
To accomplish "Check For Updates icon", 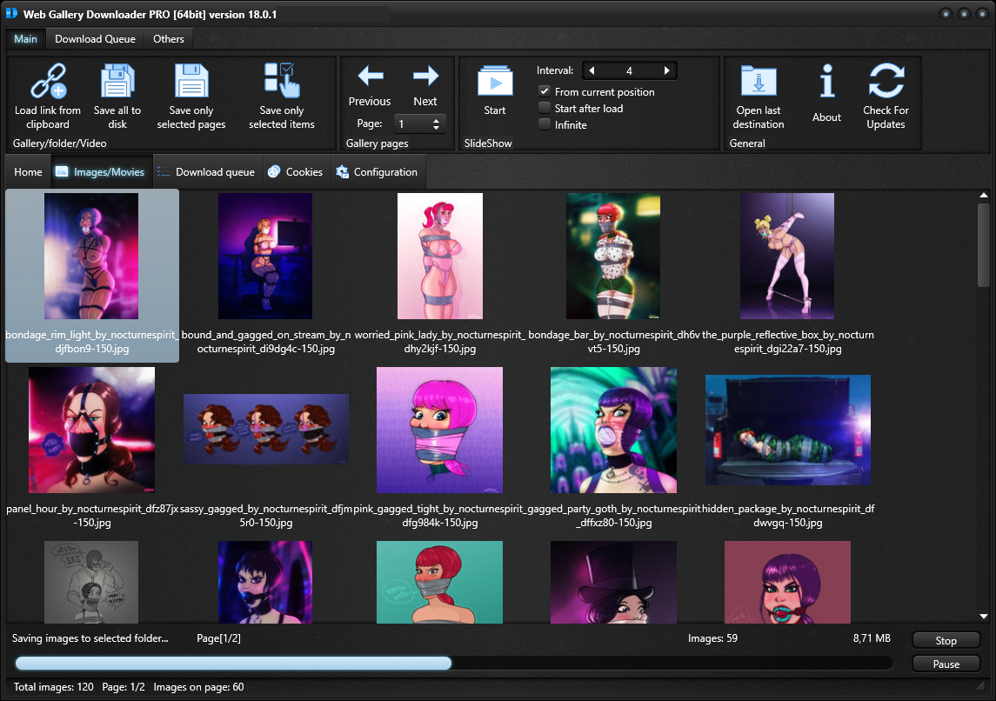I will click(886, 80).
